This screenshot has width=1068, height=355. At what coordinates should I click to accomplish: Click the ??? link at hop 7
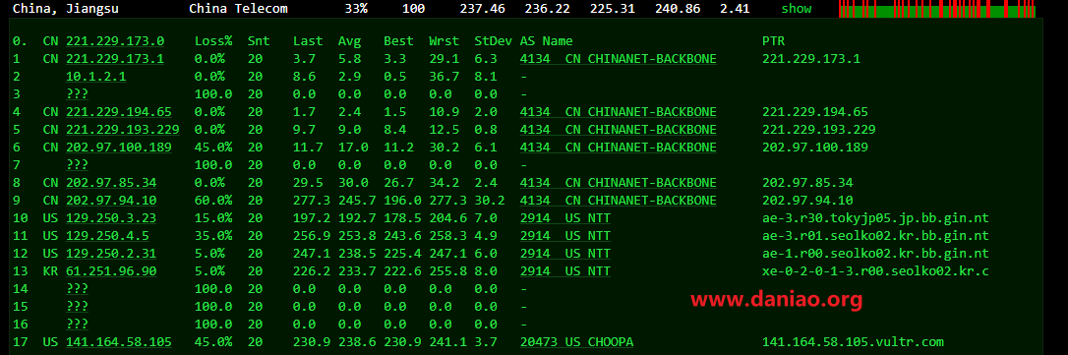coord(77,165)
